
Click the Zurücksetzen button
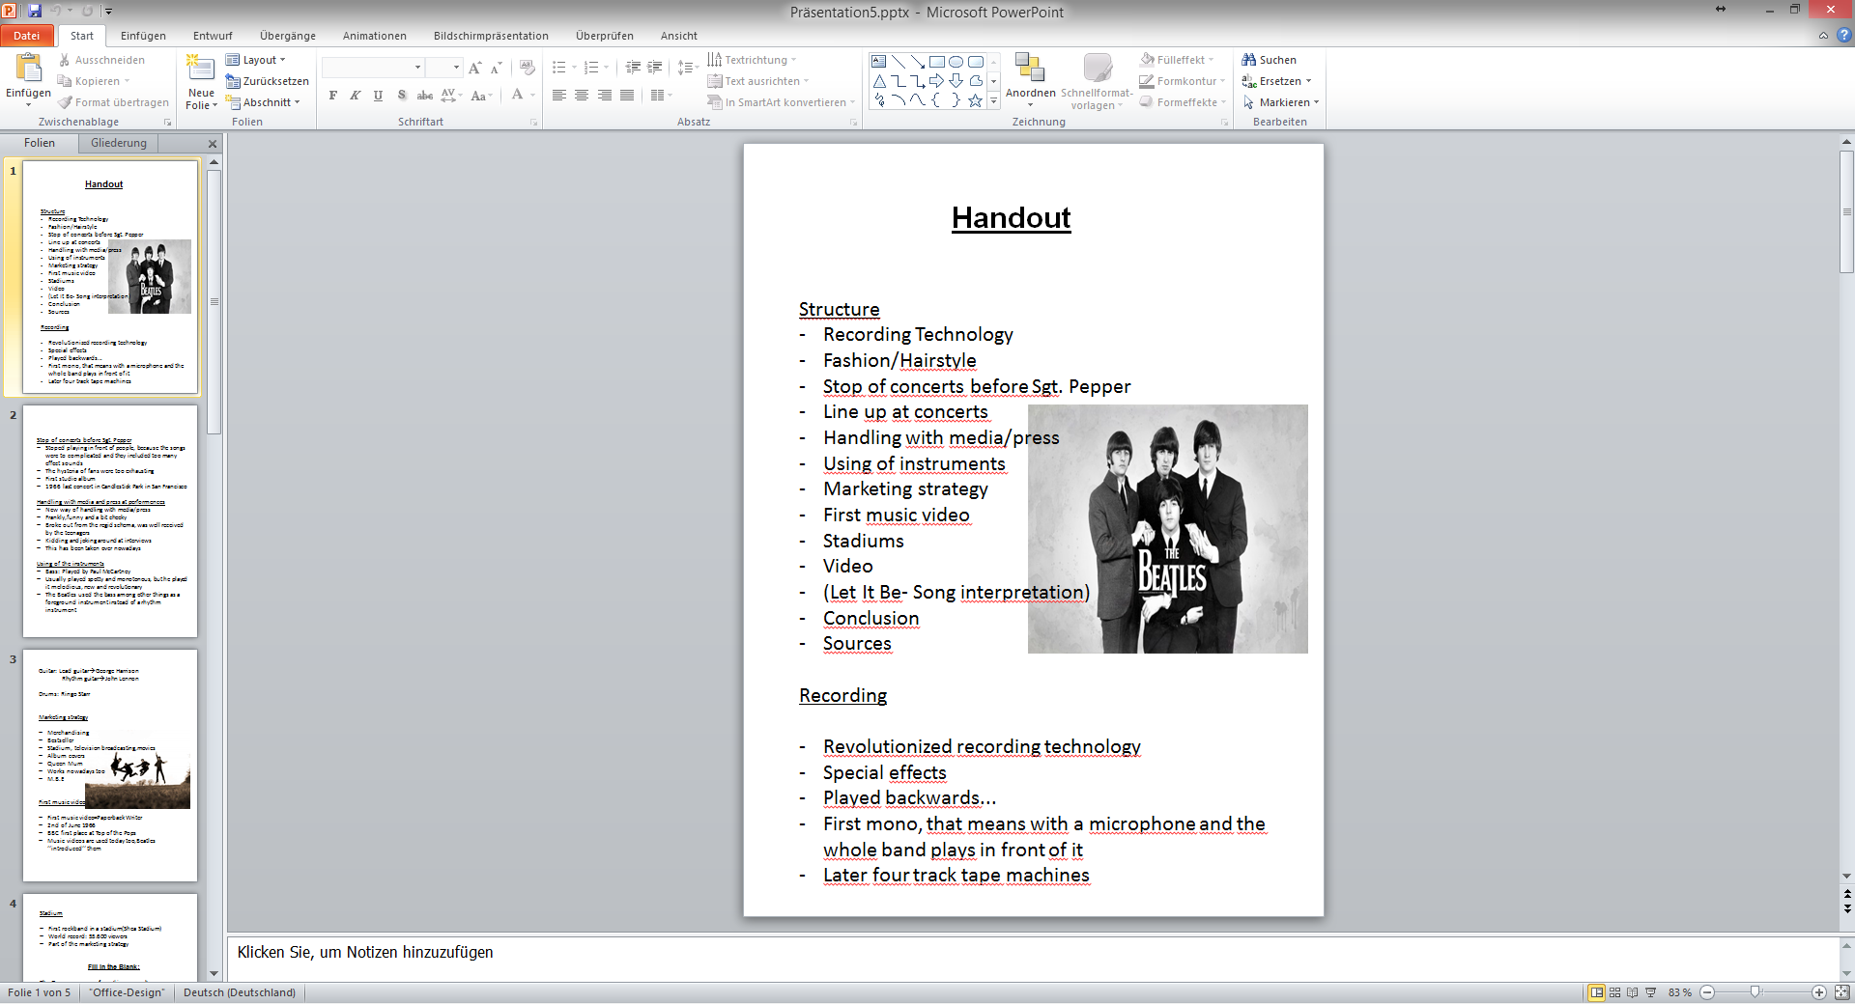pos(268,81)
